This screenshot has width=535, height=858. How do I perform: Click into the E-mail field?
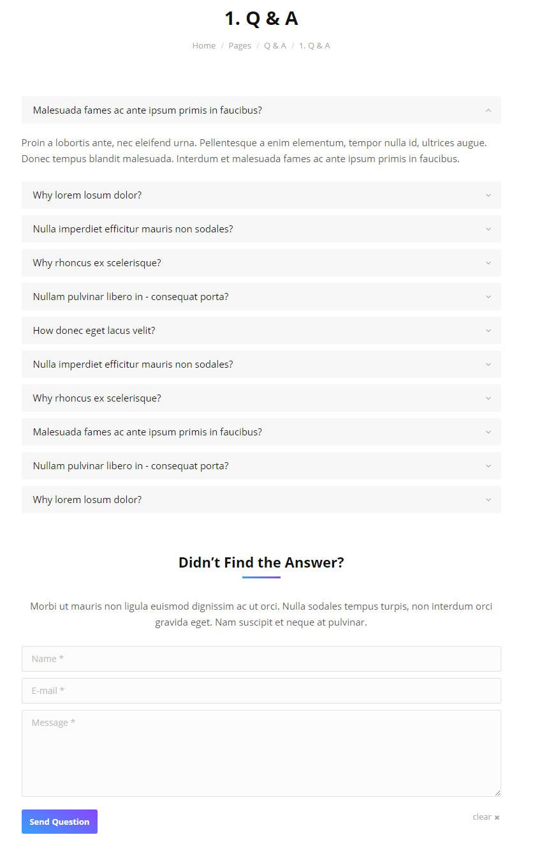pyautogui.click(x=261, y=691)
